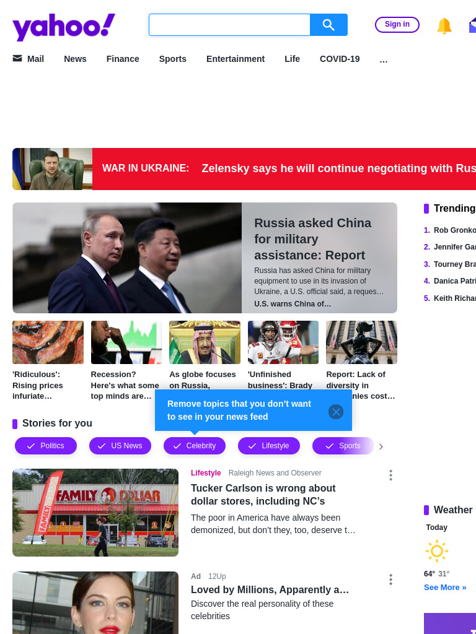This screenshot has height=634, width=476.
Task: Open the Saudi king story thumbnail
Action: [205, 342]
